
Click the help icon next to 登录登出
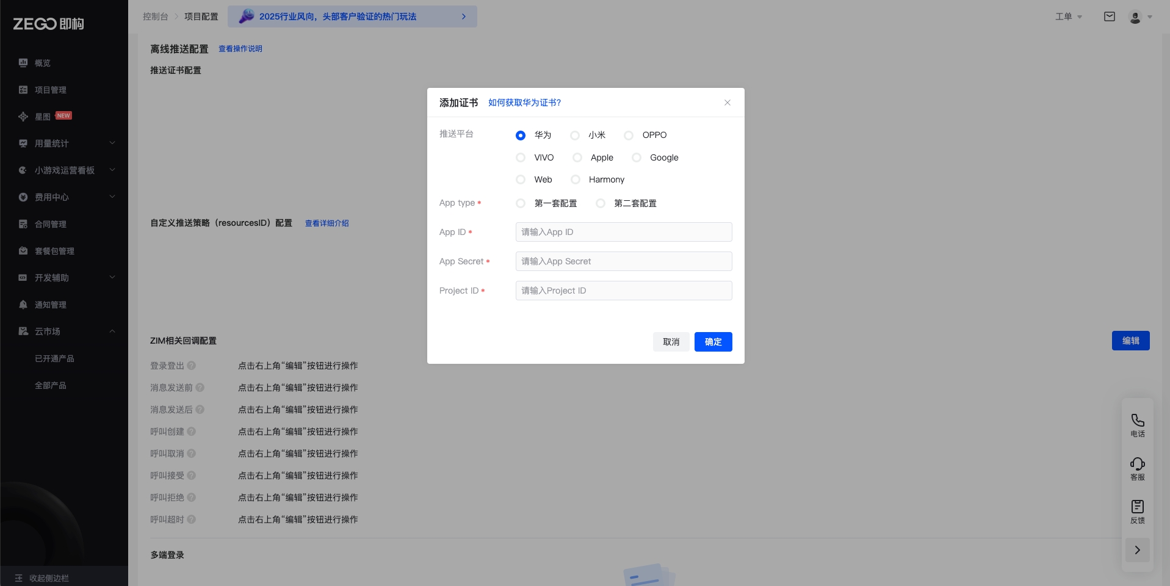[x=192, y=366]
